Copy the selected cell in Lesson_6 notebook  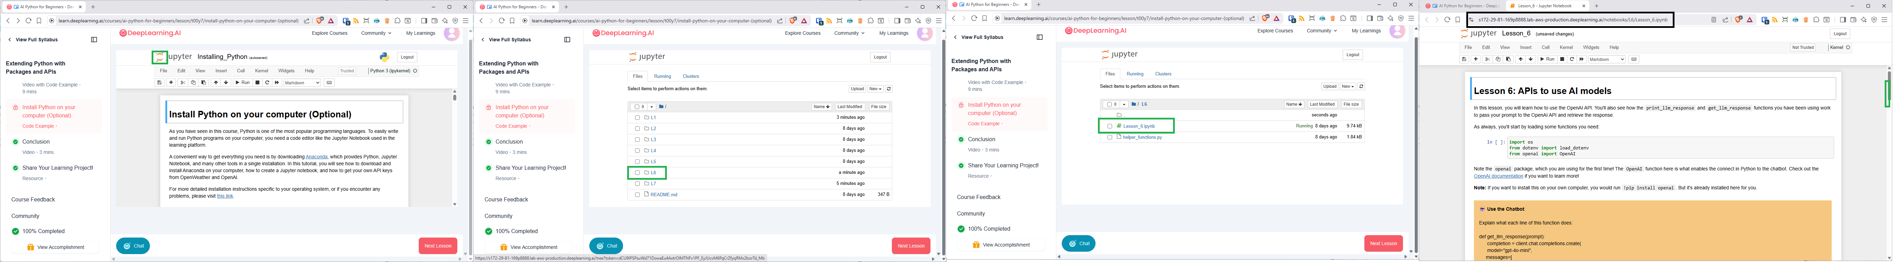pos(1498,60)
